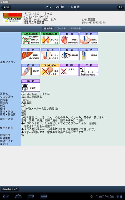Tap the Android back navigation icon
Image resolution: width=125 pixels, height=200 pixels.
coord(6,196)
